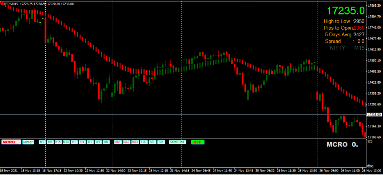The height and width of the screenshot is (175, 383).
Task: Toggle the MA2 moving average
Action: pos(126,142)
